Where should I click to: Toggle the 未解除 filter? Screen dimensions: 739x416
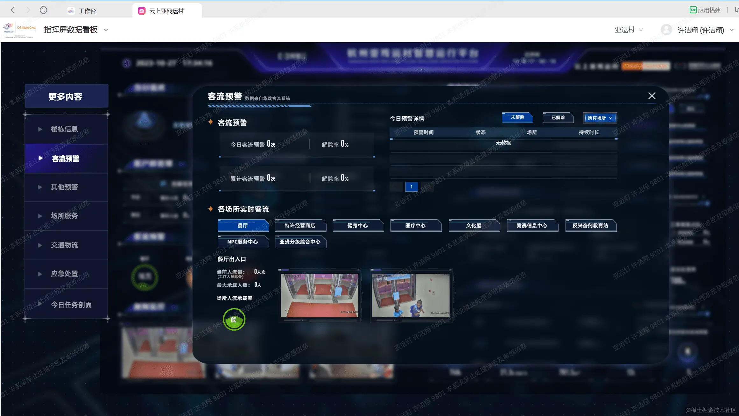pos(517,117)
